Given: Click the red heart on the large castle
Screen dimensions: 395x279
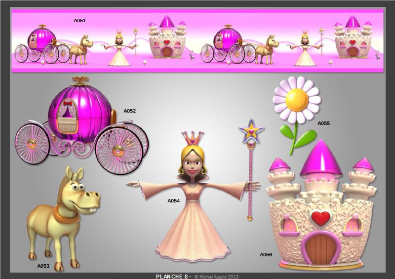Looking at the screenshot, I should [321, 218].
